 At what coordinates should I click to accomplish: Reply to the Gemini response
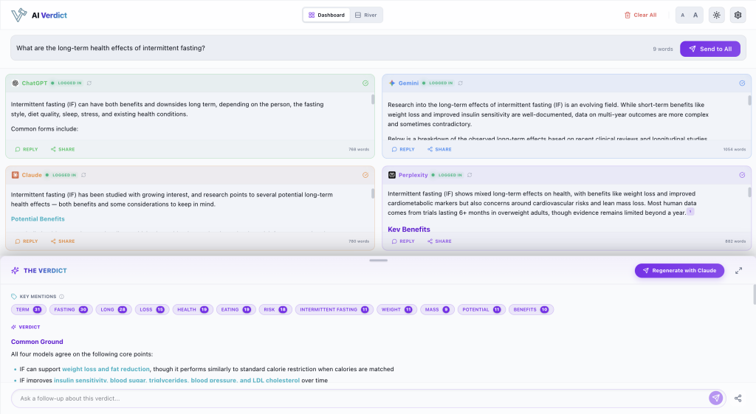(403, 149)
